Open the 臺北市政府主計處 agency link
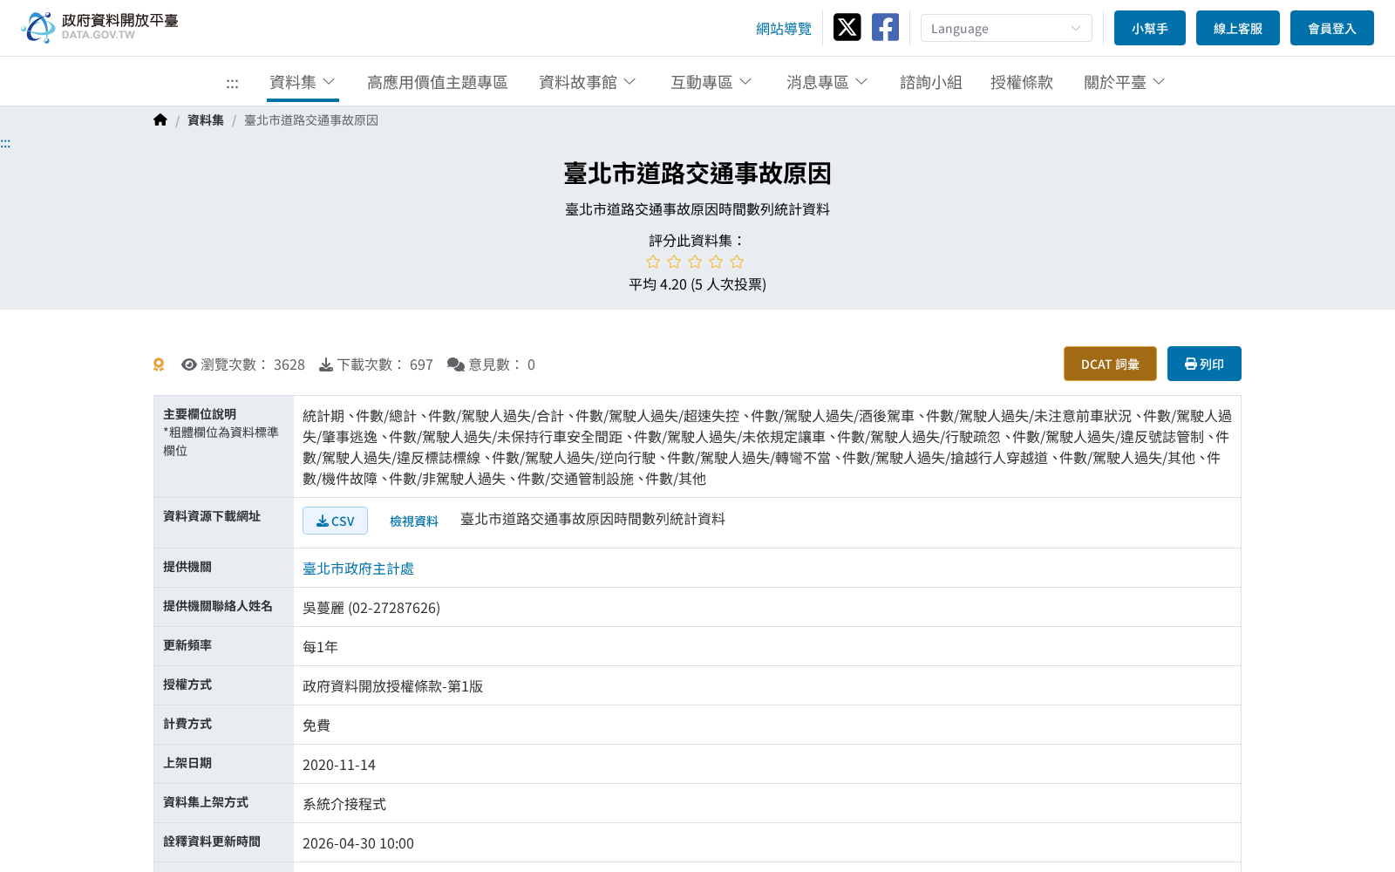This screenshot has width=1395, height=872. 358,569
